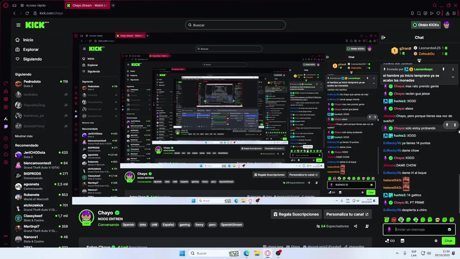Image resolution: width=460 pixels, height=259 pixels.
Task: Click the Kick search box
Action: click(x=235, y=25)
